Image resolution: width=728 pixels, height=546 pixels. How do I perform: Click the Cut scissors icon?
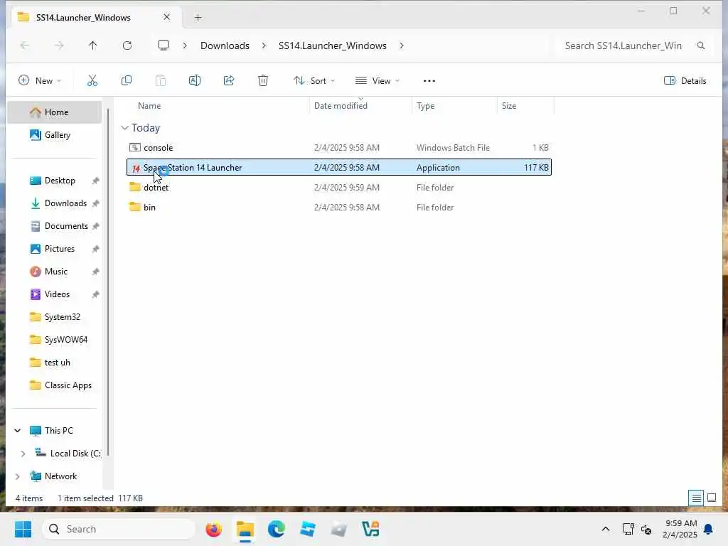coord(92,81)
